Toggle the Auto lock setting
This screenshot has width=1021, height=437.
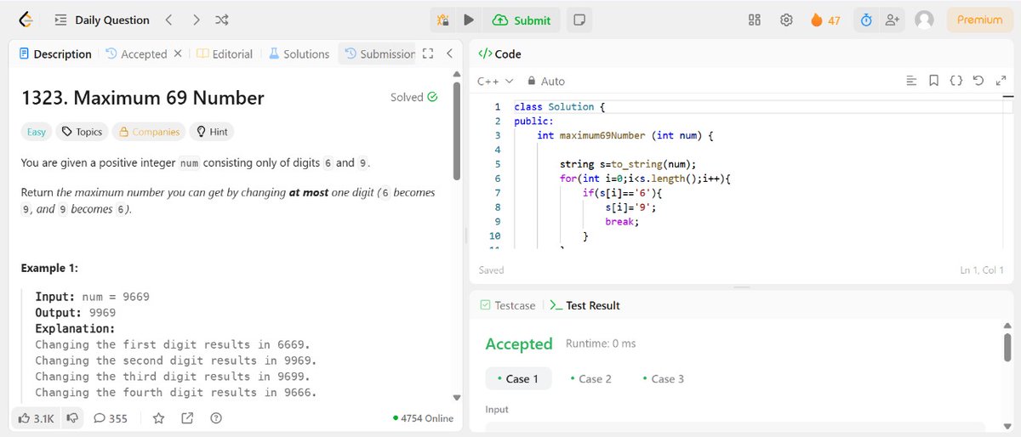[545, 81]
